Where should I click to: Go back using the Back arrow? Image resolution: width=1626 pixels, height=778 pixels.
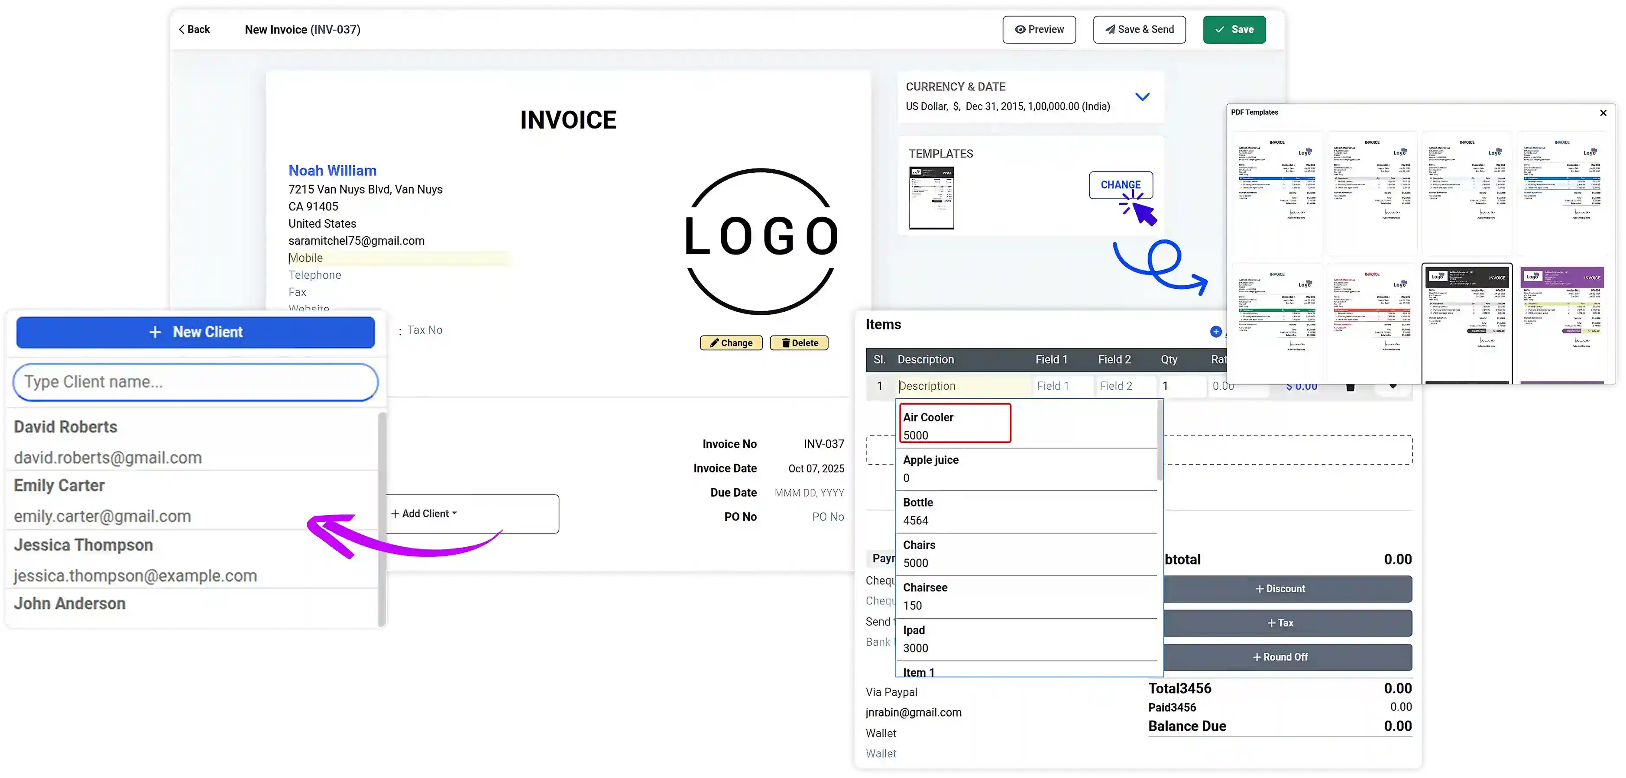click(194, 29)
